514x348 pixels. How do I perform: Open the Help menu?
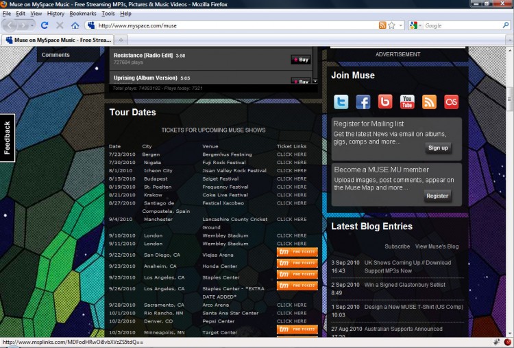(125, 14)
